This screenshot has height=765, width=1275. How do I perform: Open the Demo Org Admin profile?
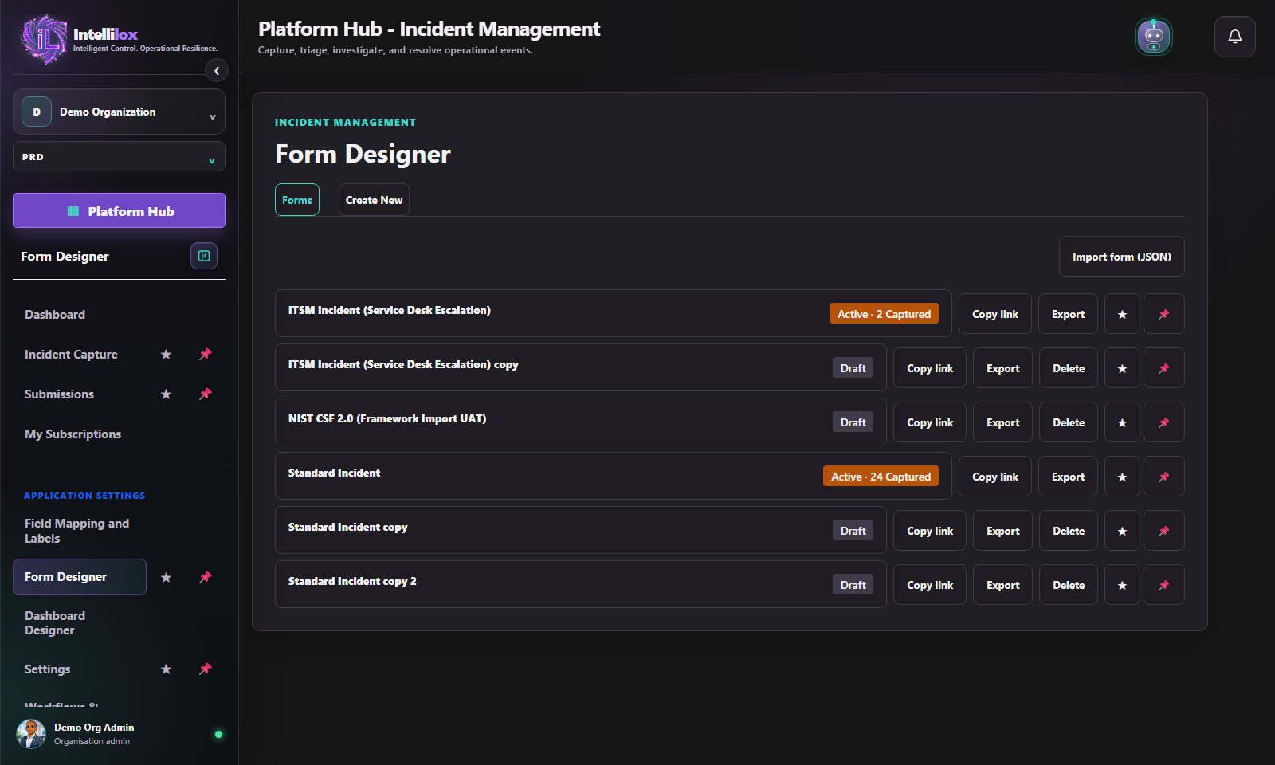(119, 734)
